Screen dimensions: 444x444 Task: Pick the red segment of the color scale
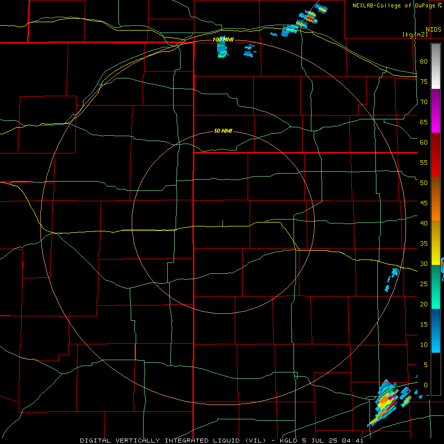(436, 155)
